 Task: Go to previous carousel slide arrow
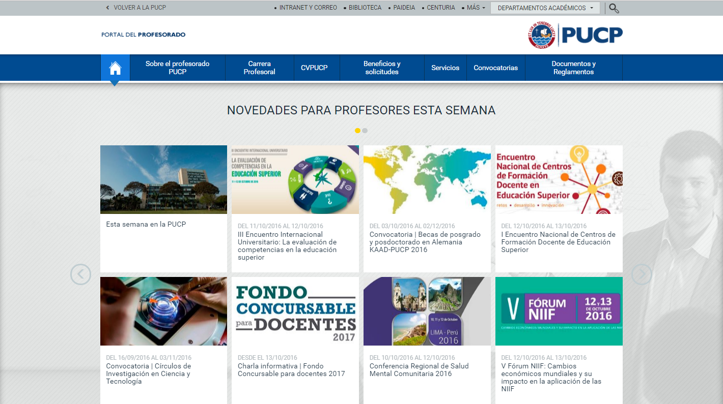(x=80, y=274)
